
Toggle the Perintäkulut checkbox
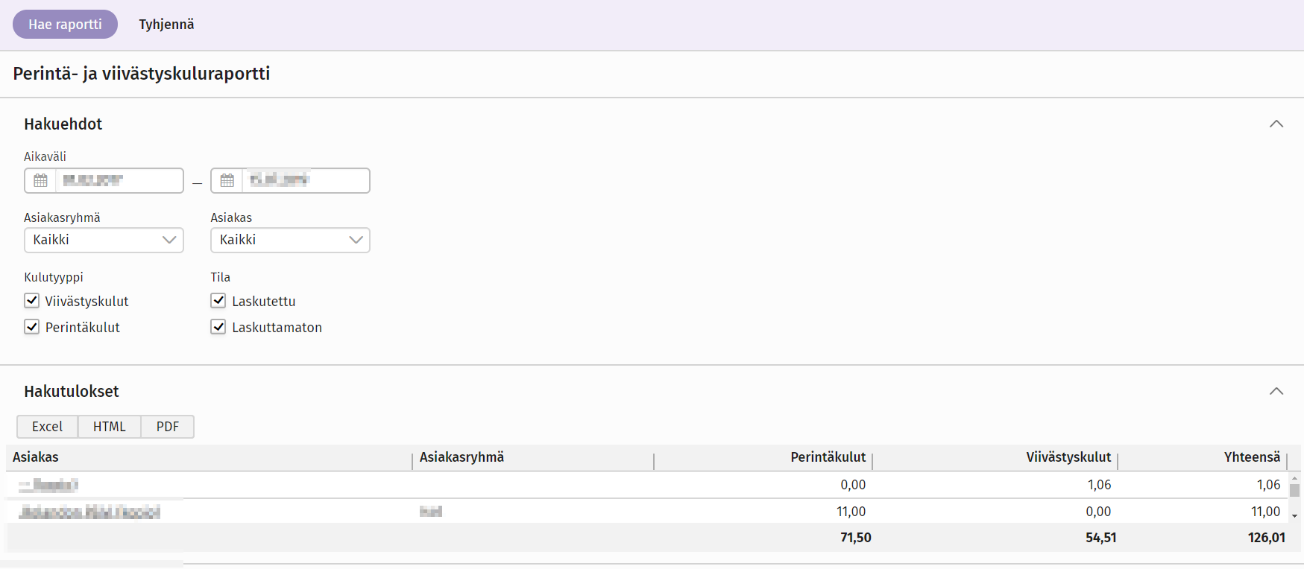31,327
